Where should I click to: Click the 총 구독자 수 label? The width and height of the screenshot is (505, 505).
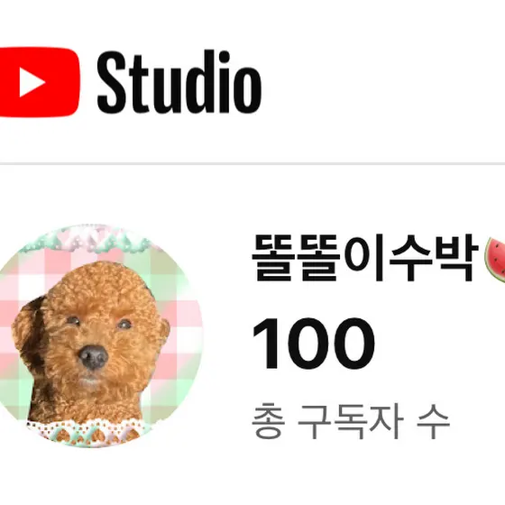click(350, 421)
